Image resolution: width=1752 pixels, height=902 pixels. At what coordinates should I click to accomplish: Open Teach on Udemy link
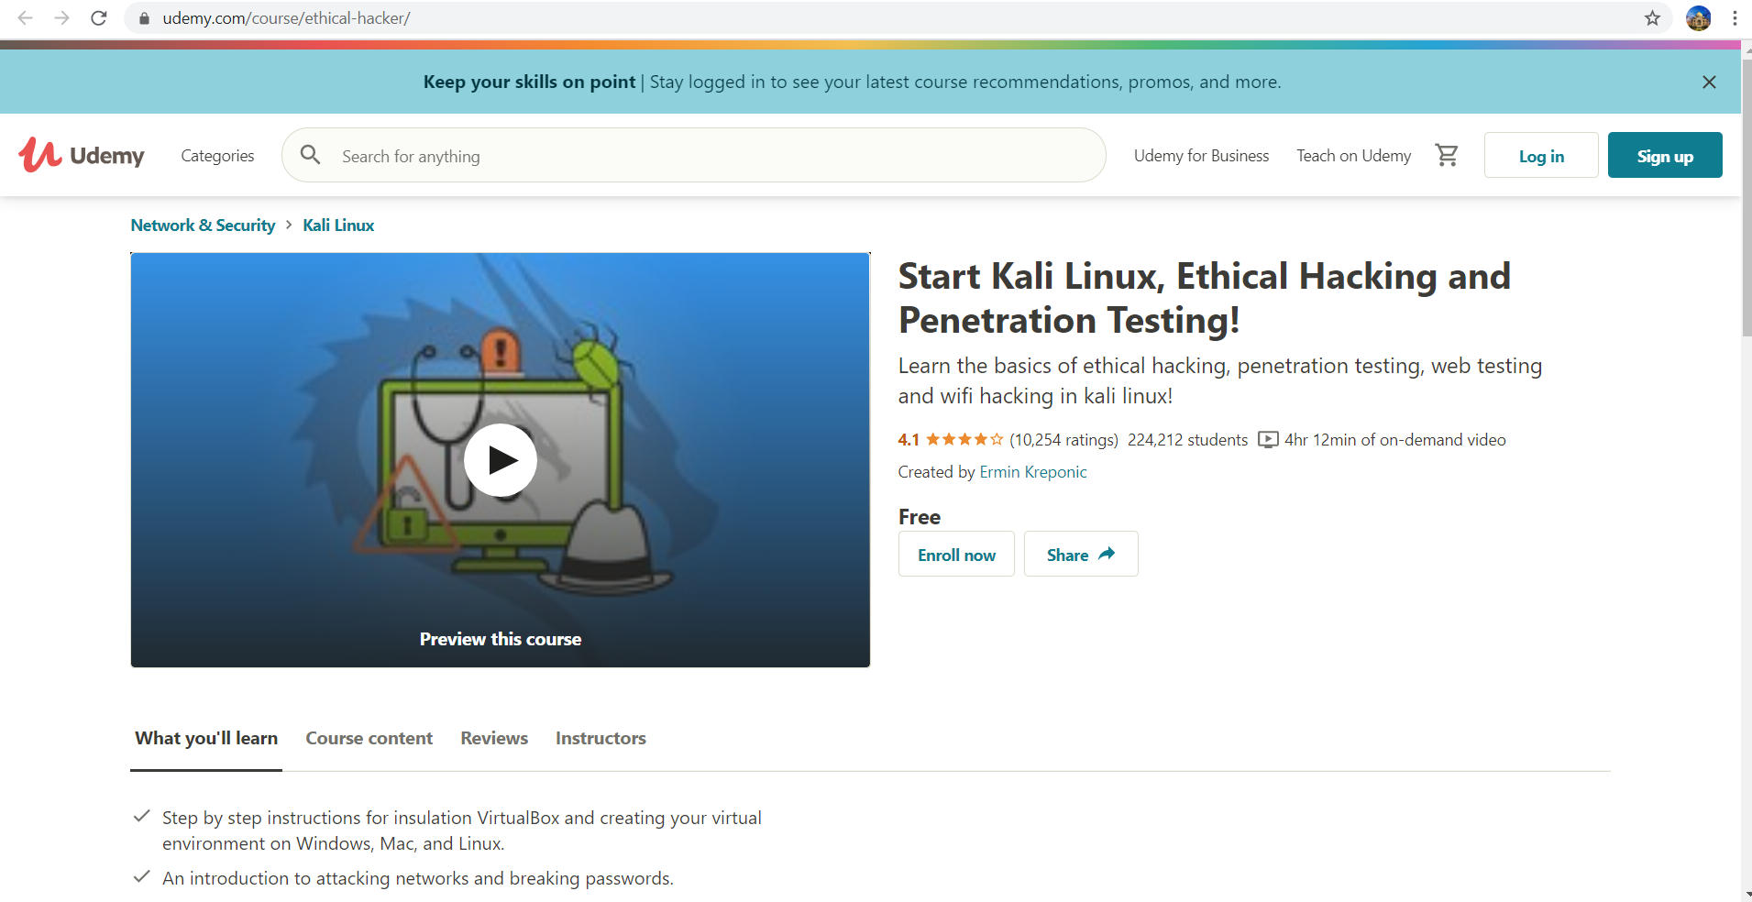click(1353, 156)
